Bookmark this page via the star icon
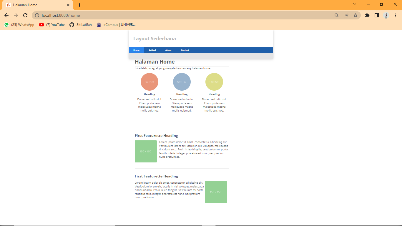The image size is (402, 226). (356, 15)
